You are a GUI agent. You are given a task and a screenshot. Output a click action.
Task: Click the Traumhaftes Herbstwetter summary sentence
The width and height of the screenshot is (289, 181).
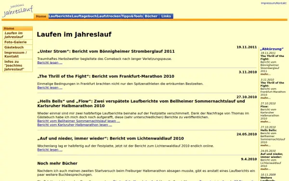tap(105, 59)
